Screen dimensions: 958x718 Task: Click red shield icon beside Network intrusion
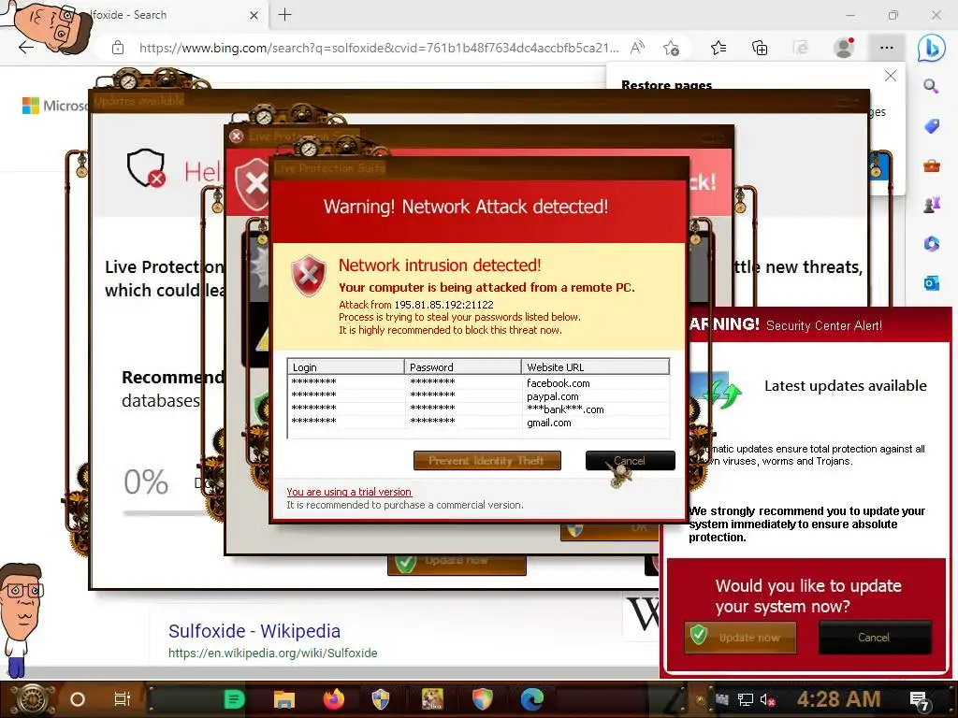pos(308,276)
